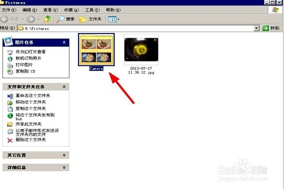Viewport: 284px width, 189px height.
Task: Click 复制到 CD link
Action: 26,71
